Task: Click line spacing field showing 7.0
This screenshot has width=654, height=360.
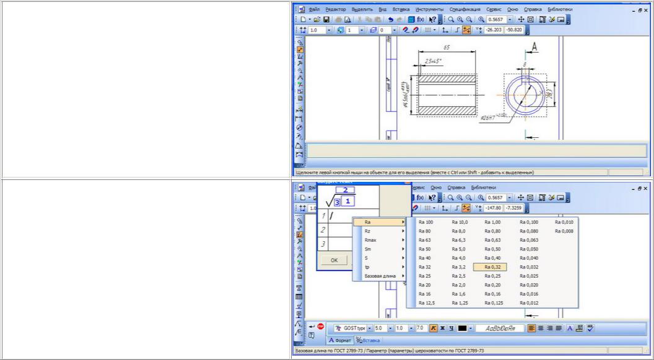Action: point(421,328)
